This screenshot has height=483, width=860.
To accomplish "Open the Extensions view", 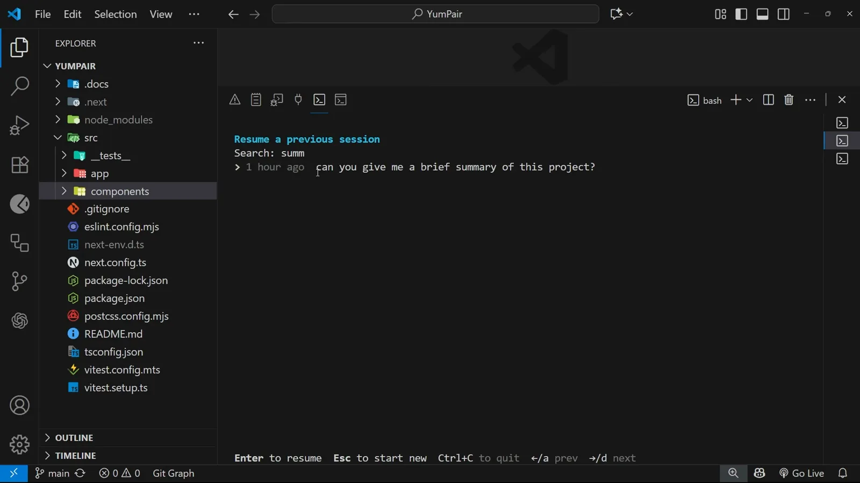I will click(x=19, y=165).
